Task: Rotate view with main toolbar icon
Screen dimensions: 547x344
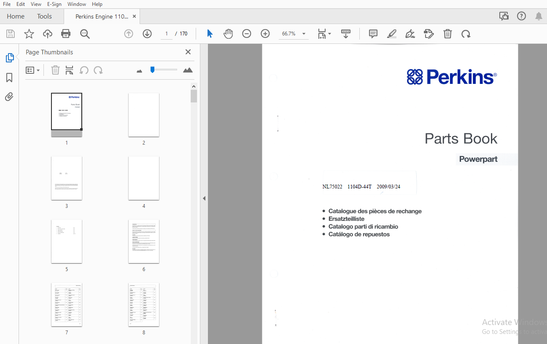Action: click(466, 34)
